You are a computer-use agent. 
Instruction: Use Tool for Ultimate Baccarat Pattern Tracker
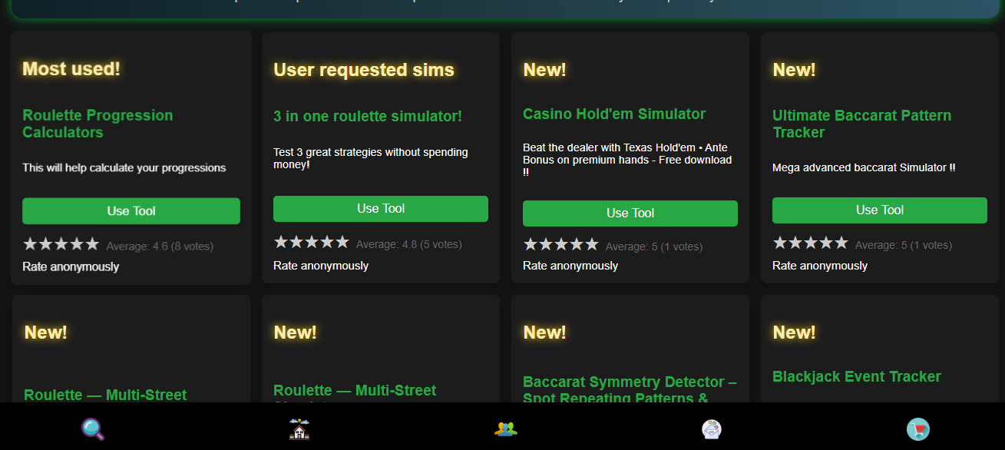(x=880, y=210)
